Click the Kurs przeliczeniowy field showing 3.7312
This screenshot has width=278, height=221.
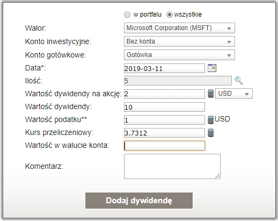pos(164,133)
